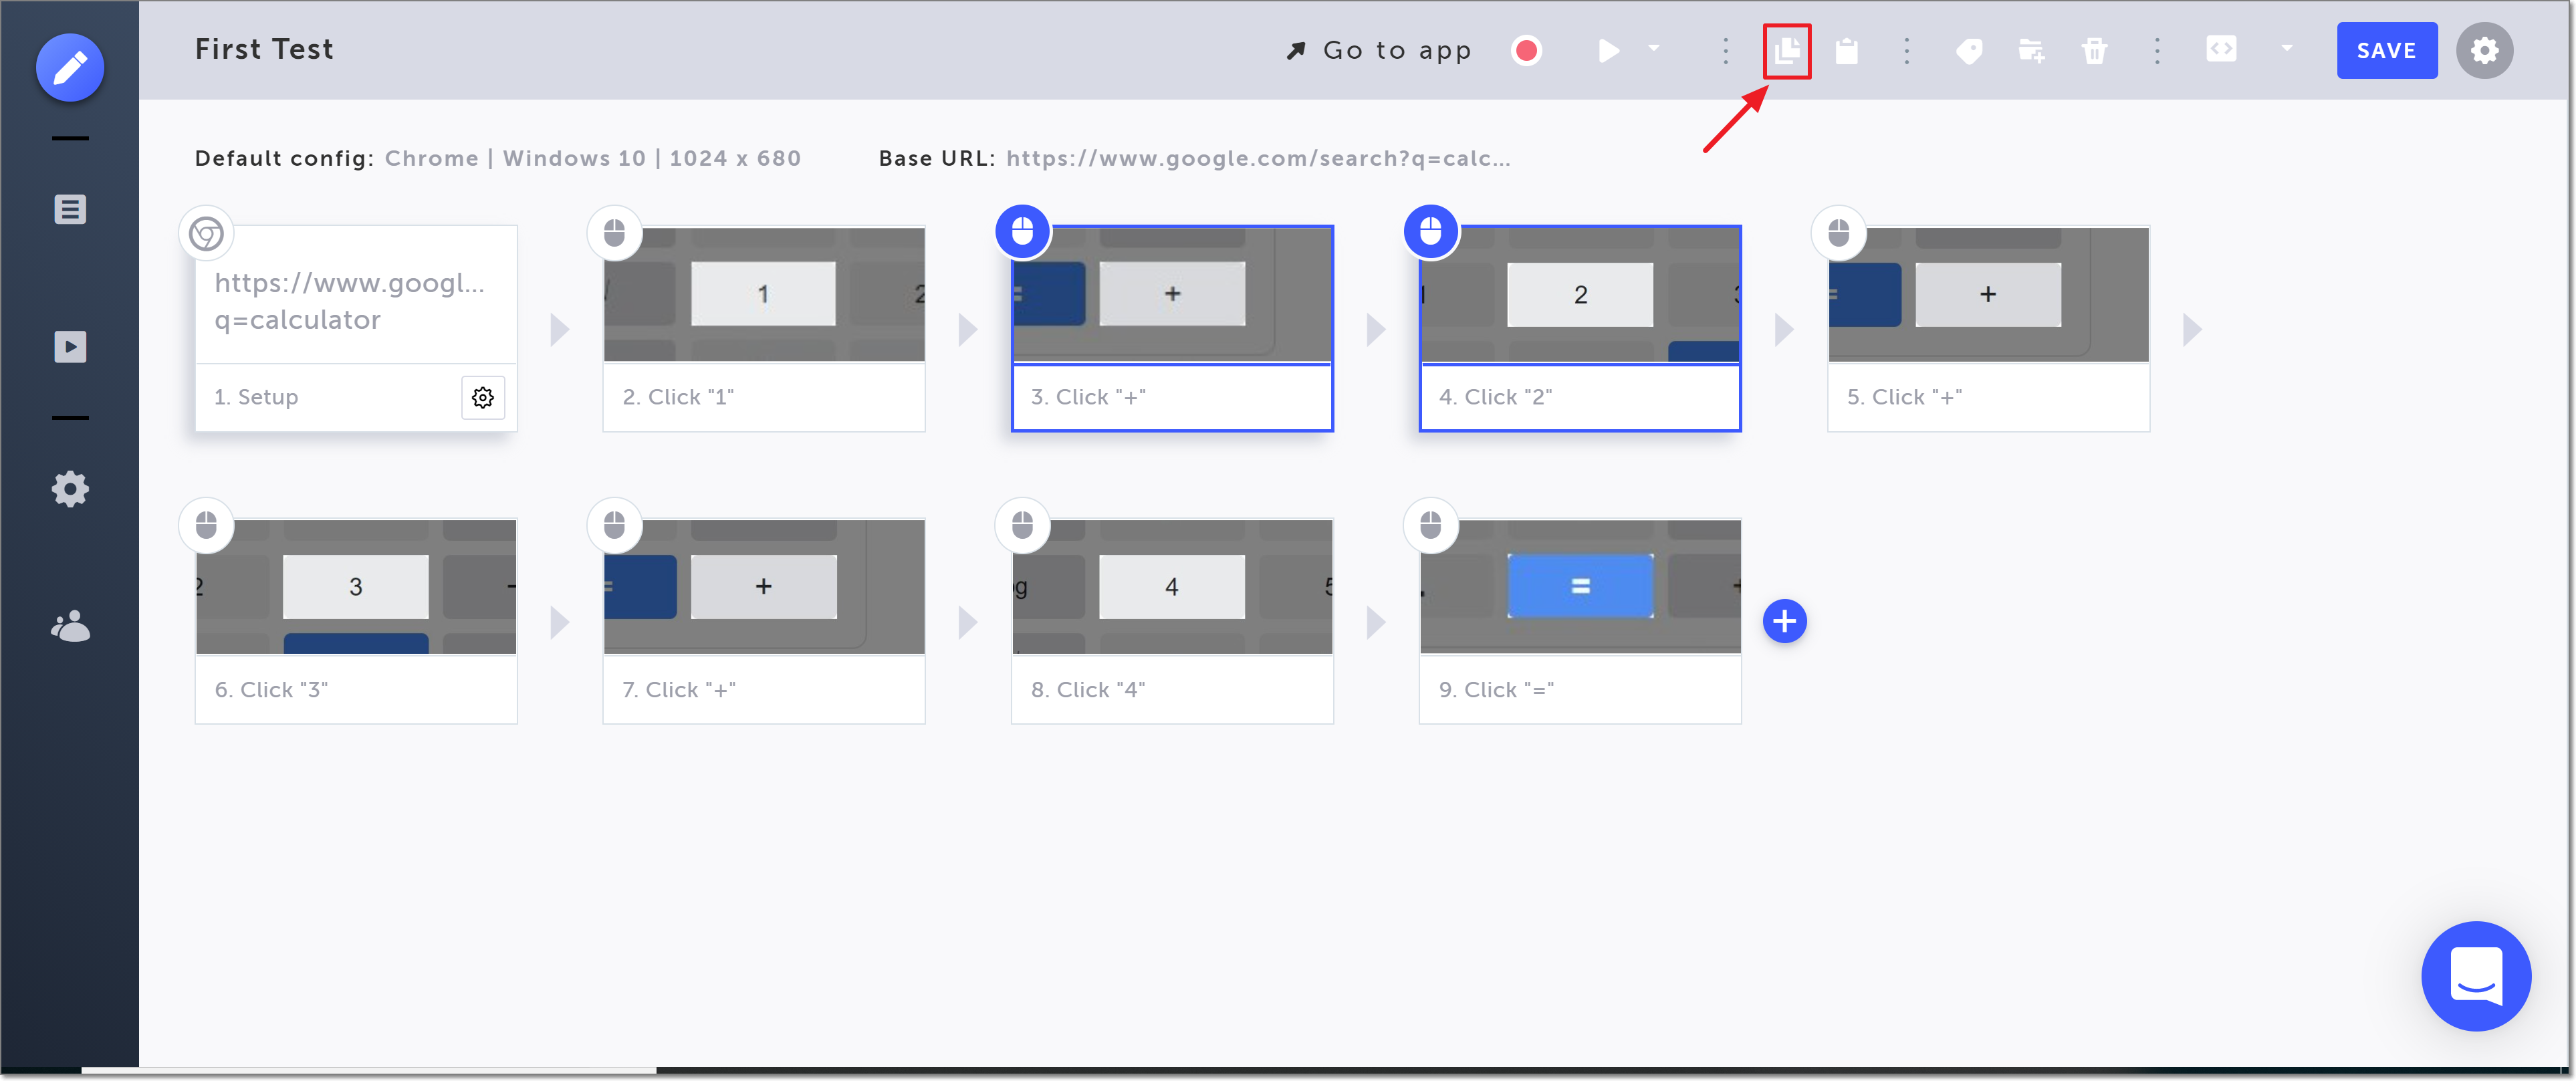This screenshot has width=2576, height=1081.
Task: Open test settings gear beside SAVE
Action: click(2485, 50)
